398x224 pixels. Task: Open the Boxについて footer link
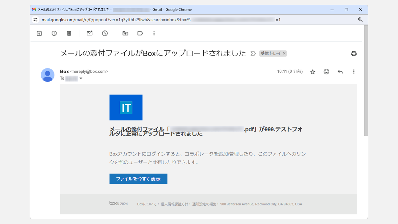[147, 204]
